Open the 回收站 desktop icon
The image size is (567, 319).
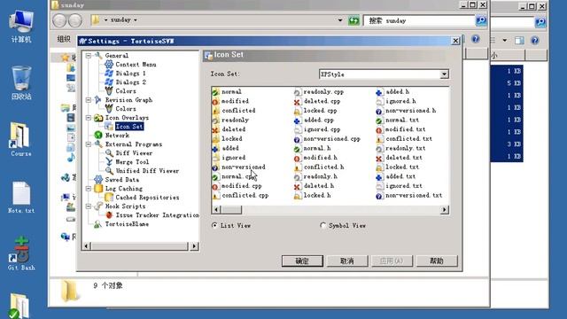point(21,82)
